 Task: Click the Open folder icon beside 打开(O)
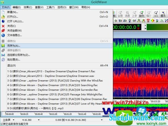(3, 17)
